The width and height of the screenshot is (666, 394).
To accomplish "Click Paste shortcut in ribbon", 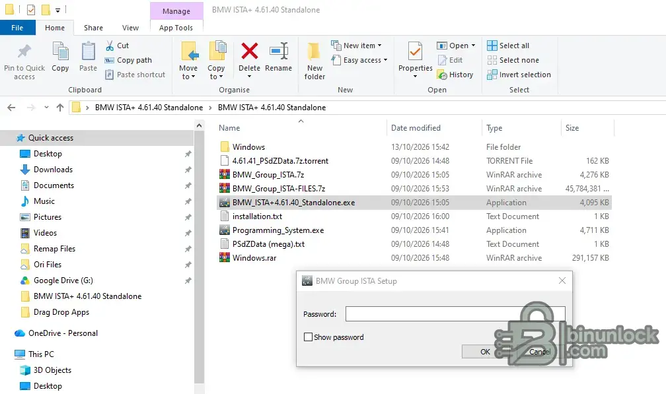I will [x=135, y=75].
